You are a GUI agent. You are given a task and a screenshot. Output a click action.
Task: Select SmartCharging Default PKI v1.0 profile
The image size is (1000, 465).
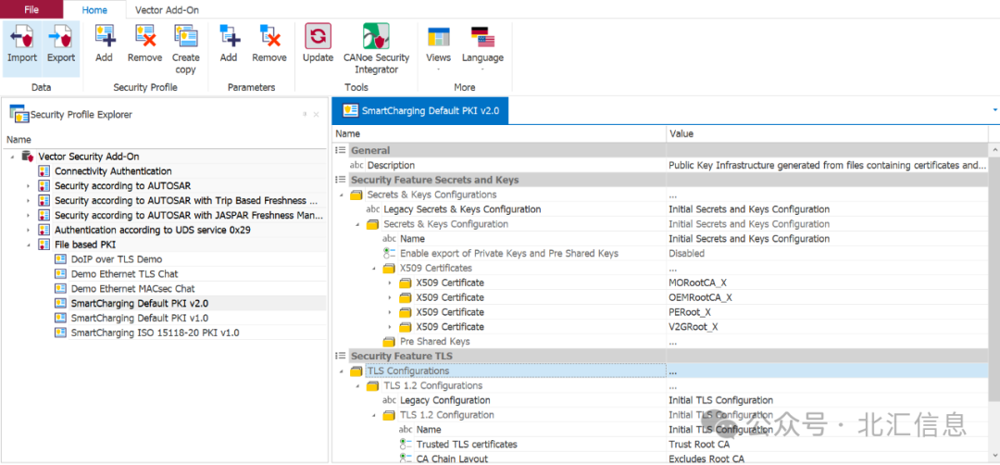[x=140, y=318]
